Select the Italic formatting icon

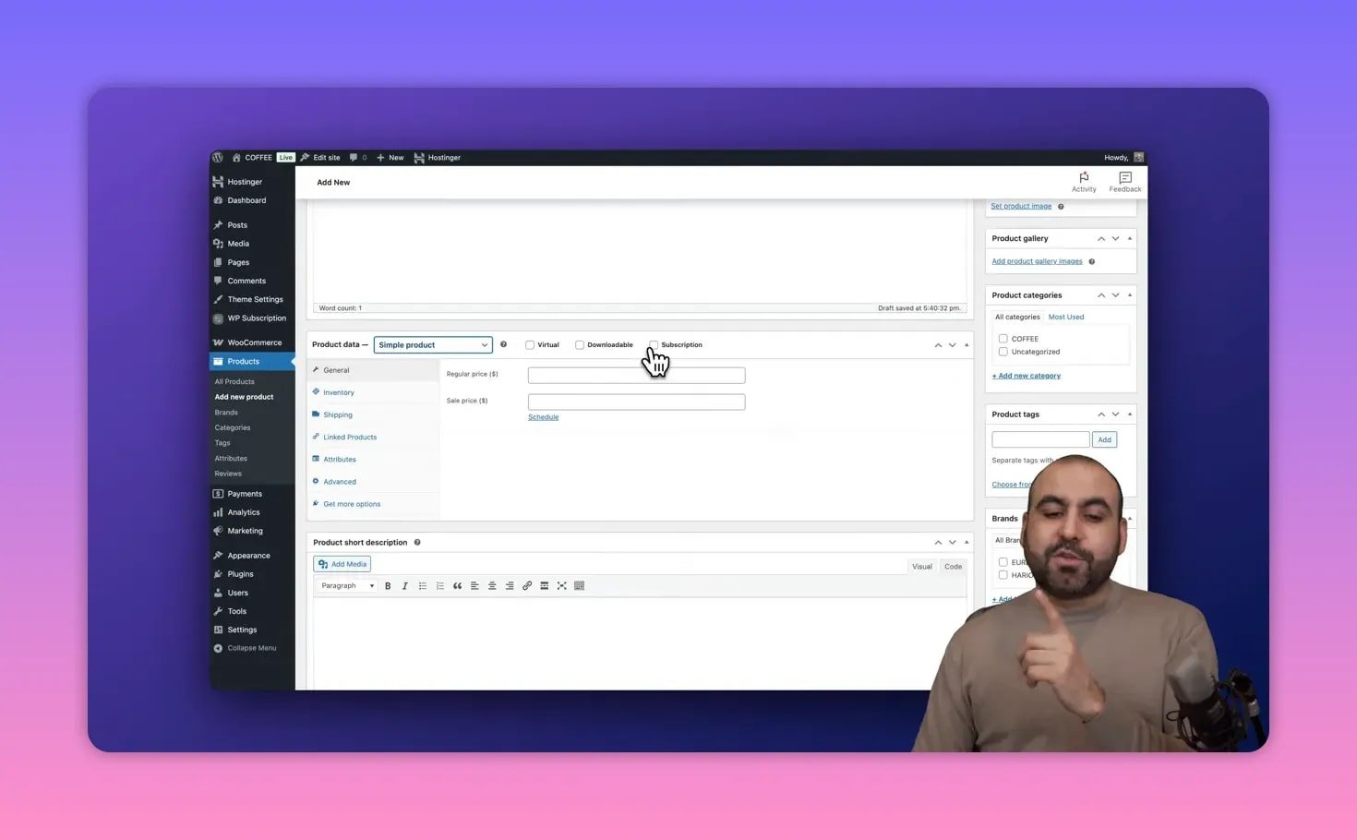tap(404, 585)
